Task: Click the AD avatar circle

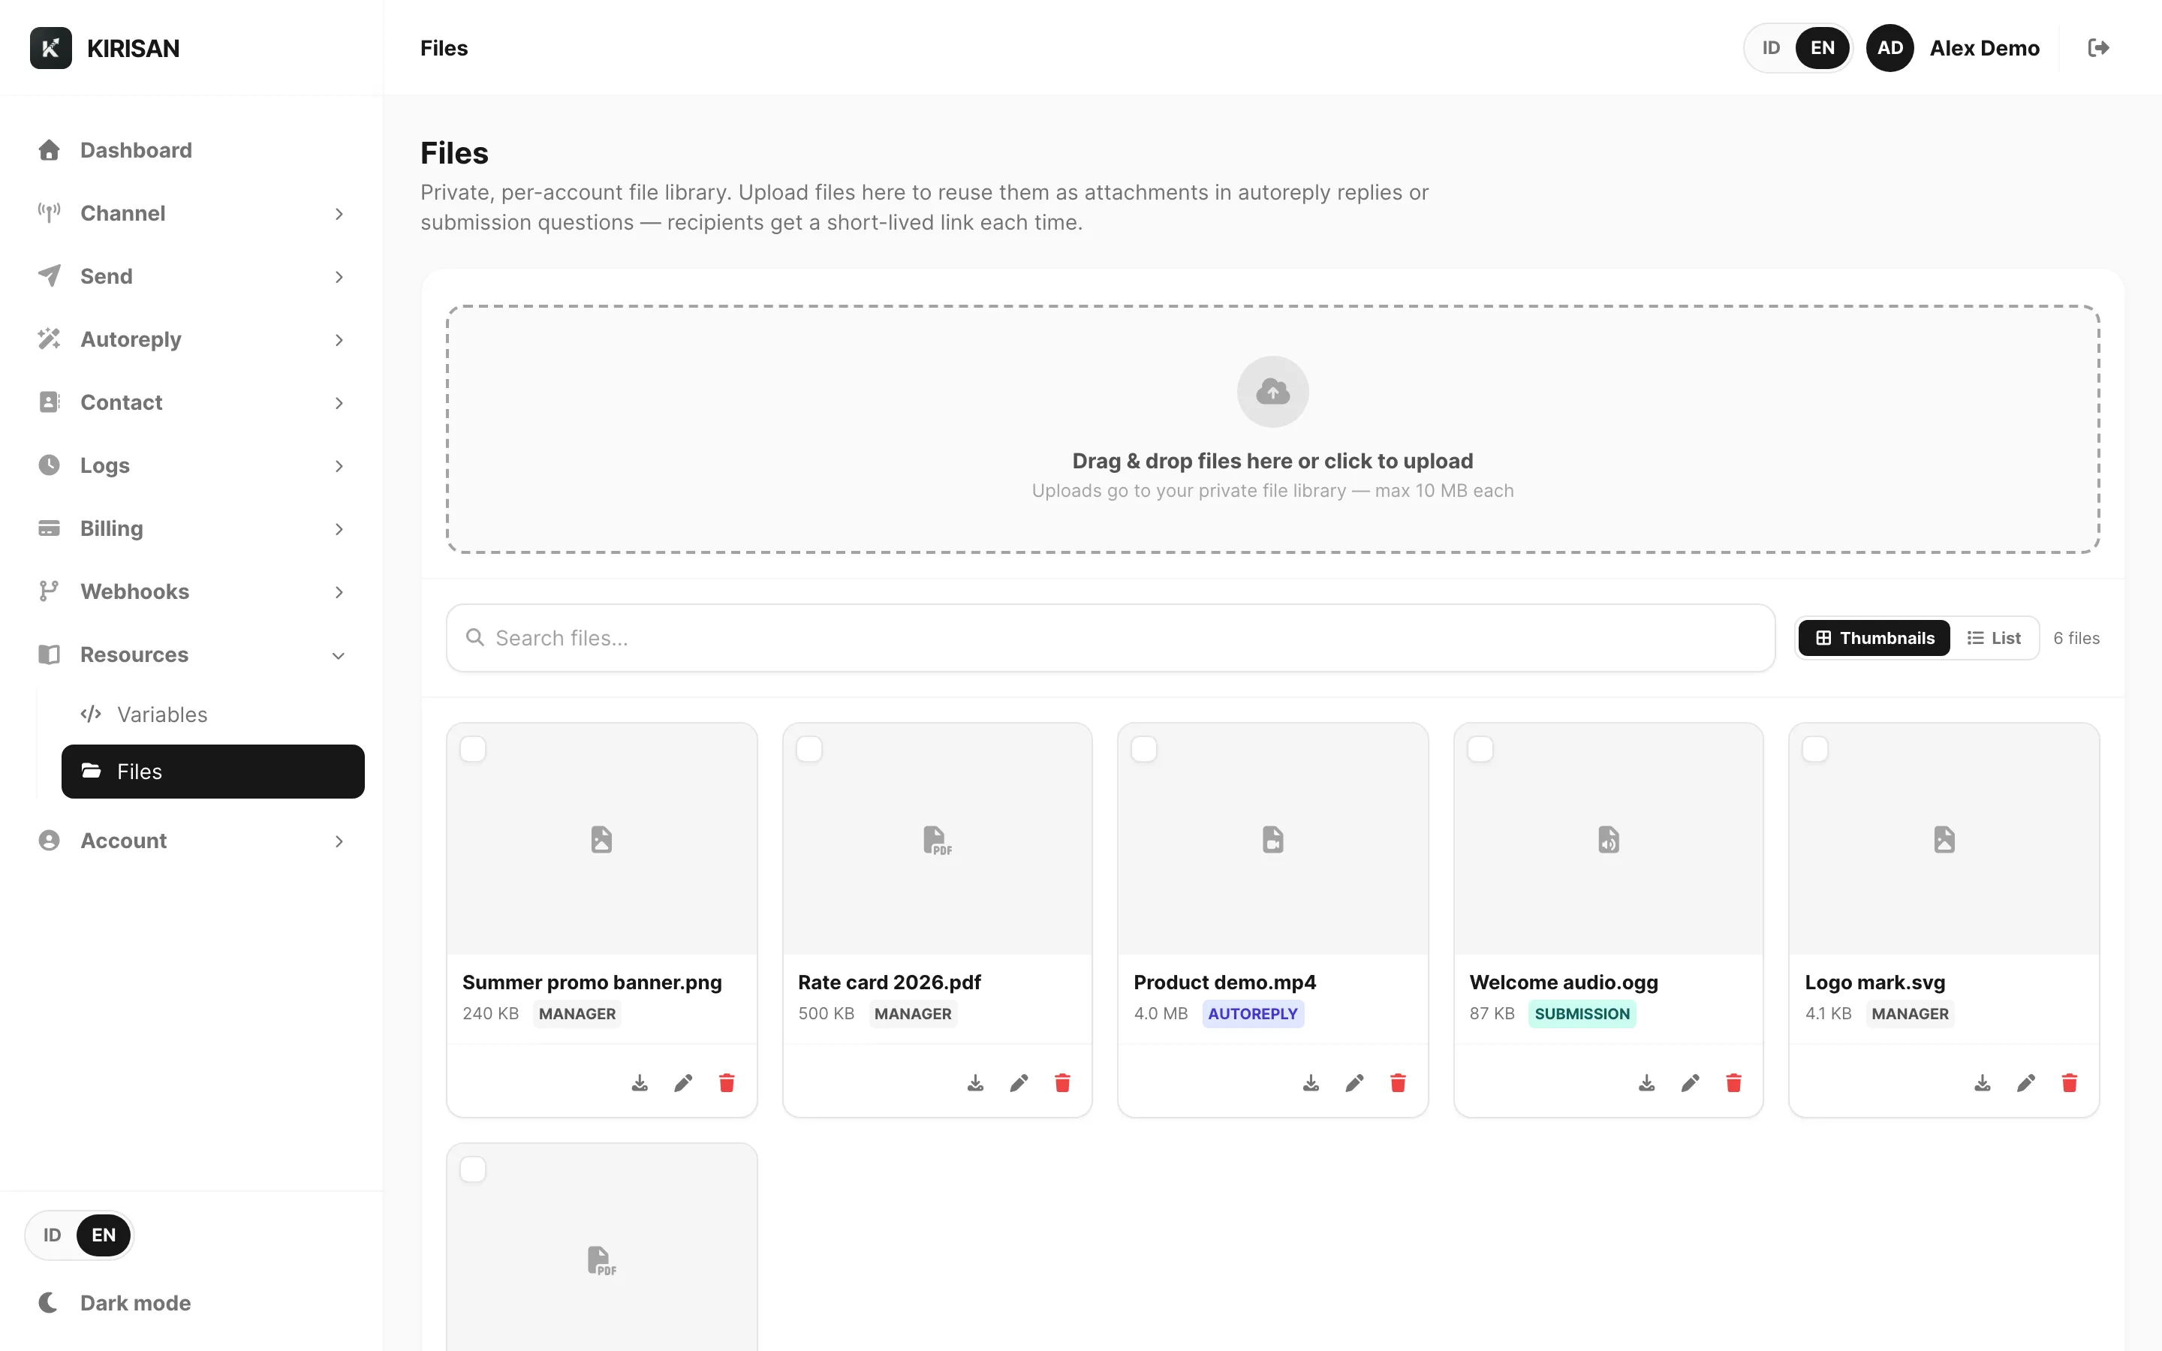Action: coord(1889,48)
